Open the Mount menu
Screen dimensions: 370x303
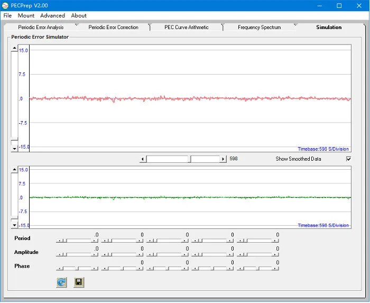(x=26, y=16)
